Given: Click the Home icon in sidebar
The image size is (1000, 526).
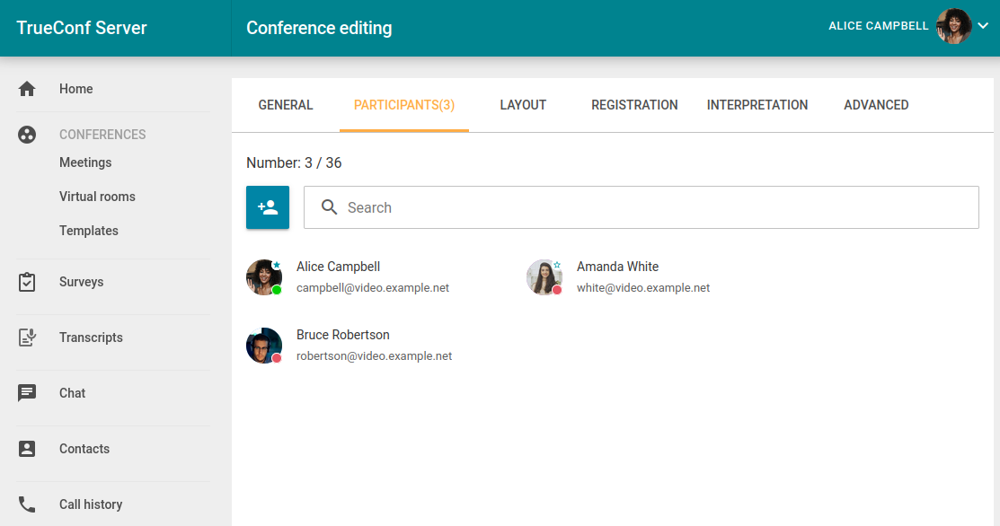Looking at the screenshot, I should coord(27,89).
